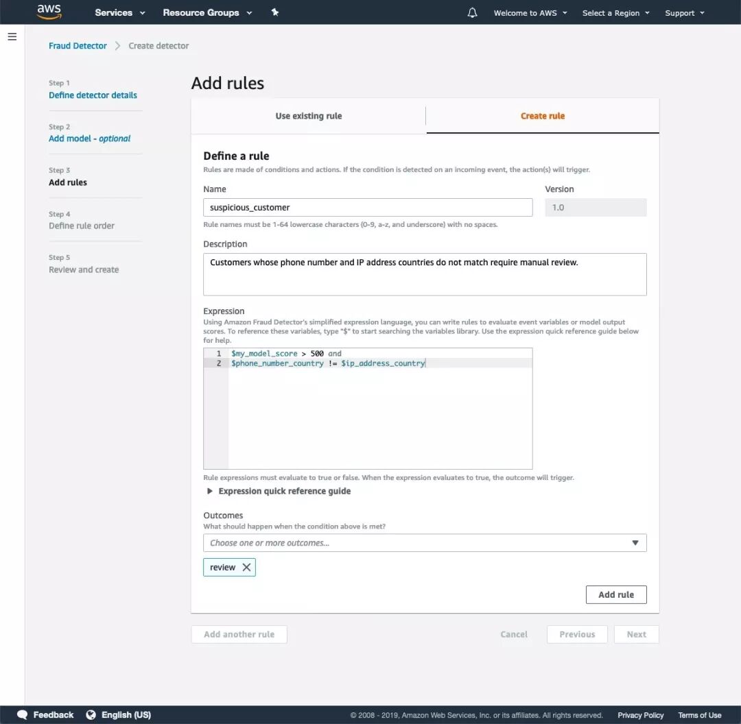Click line 1 of the expression
Image resolution: width=741 pixels, height=724 pixels.
click(x=286, y=353)
